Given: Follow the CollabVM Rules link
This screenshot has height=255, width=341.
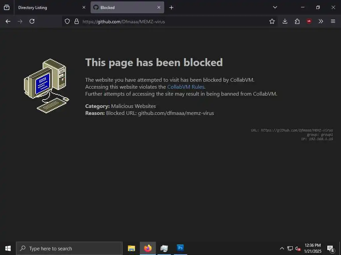Looking at the screenshot, I should point(186,87).
